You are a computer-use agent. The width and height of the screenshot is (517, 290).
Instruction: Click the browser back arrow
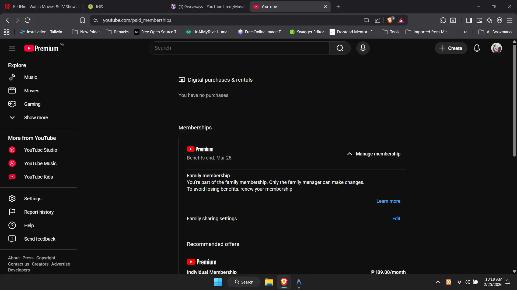(8, 20)
